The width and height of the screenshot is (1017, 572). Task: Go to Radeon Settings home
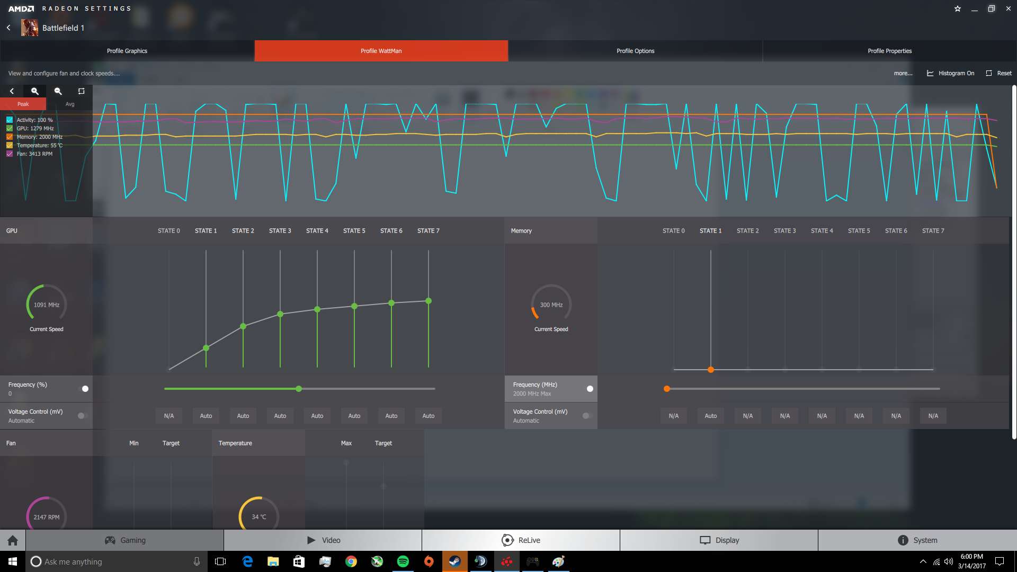tap(13, 540)
